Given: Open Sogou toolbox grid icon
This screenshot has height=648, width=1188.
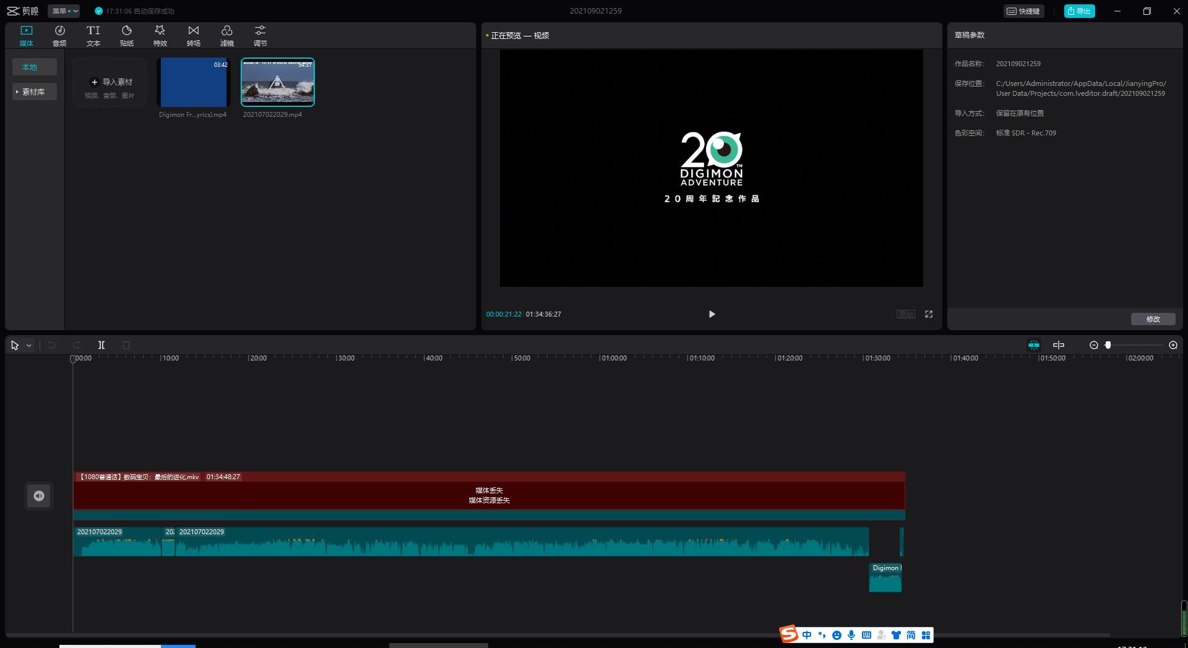Looking at the screenshot, I should (x=926, y=635).
